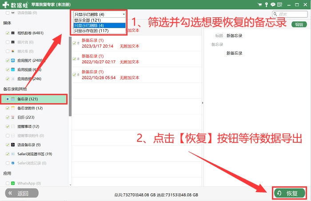Open the note dated 2022/10/27 02:17

coord(137,59)
